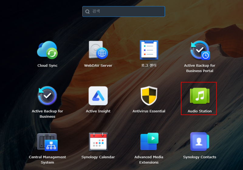Open Advanced Media Extensions icon
The width and height of the screenshot is (243, 170).
[149, 142]
